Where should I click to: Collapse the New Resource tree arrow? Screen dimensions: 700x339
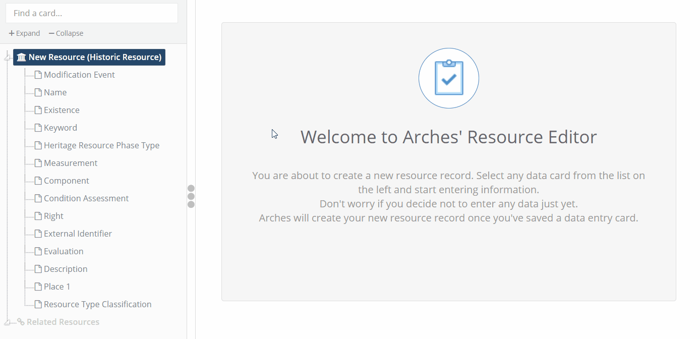coord(7,58)
